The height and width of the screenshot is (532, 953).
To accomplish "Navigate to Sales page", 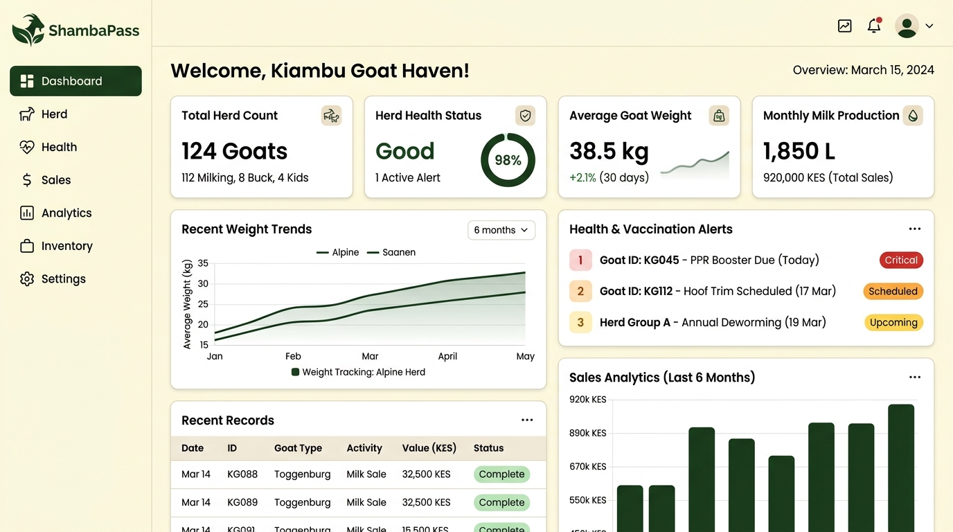I will (x=75, y=180).
